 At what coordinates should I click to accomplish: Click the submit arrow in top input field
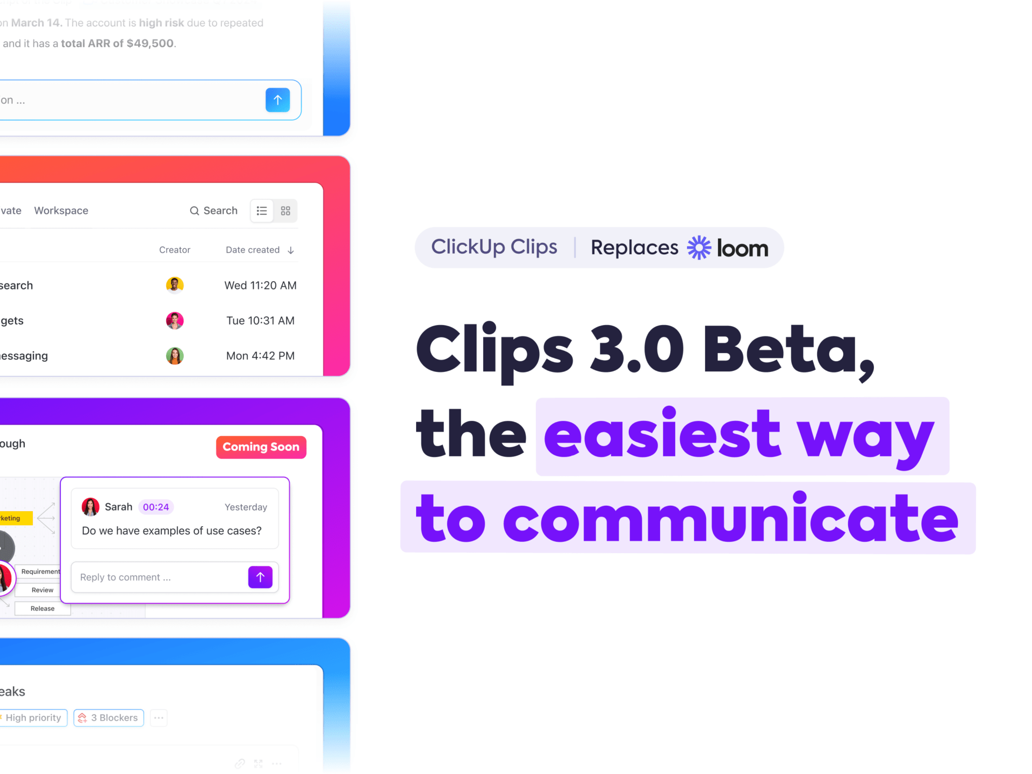pyautogui.click(x=276, y=99)
